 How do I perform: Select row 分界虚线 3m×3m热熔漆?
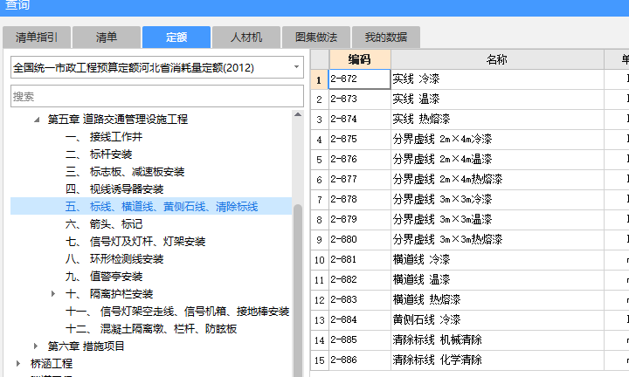coord(497,240)
